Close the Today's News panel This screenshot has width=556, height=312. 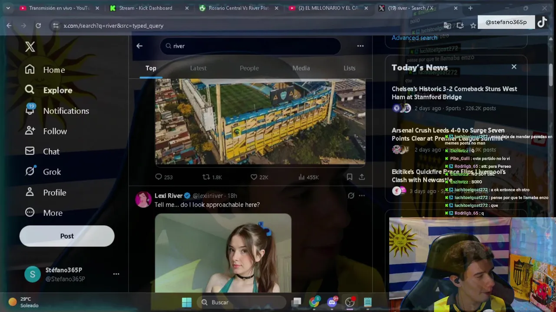514,67
